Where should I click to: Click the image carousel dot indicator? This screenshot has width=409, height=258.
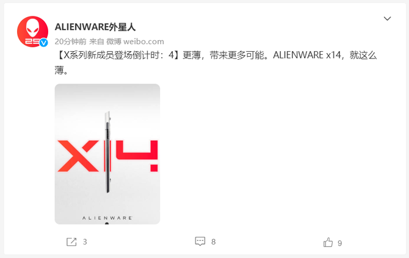[107, 223]
